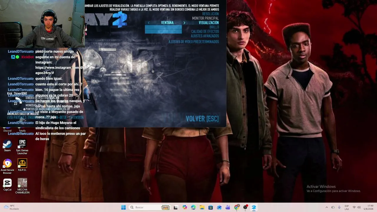Click AJUSTES DE VIDEO PREDETERMINADOS
This screenshot has width=377, height=212.
coord(194,42)
